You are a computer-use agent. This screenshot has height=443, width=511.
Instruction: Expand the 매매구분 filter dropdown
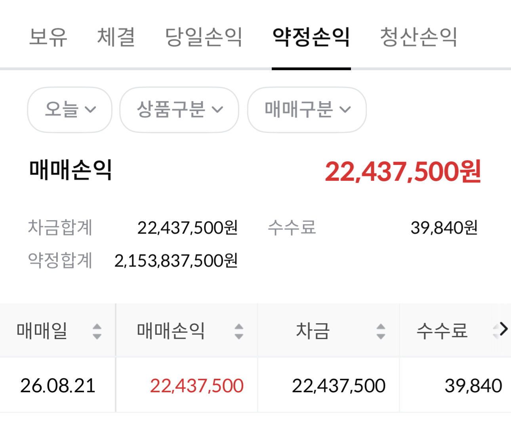[x=307, y=109]
